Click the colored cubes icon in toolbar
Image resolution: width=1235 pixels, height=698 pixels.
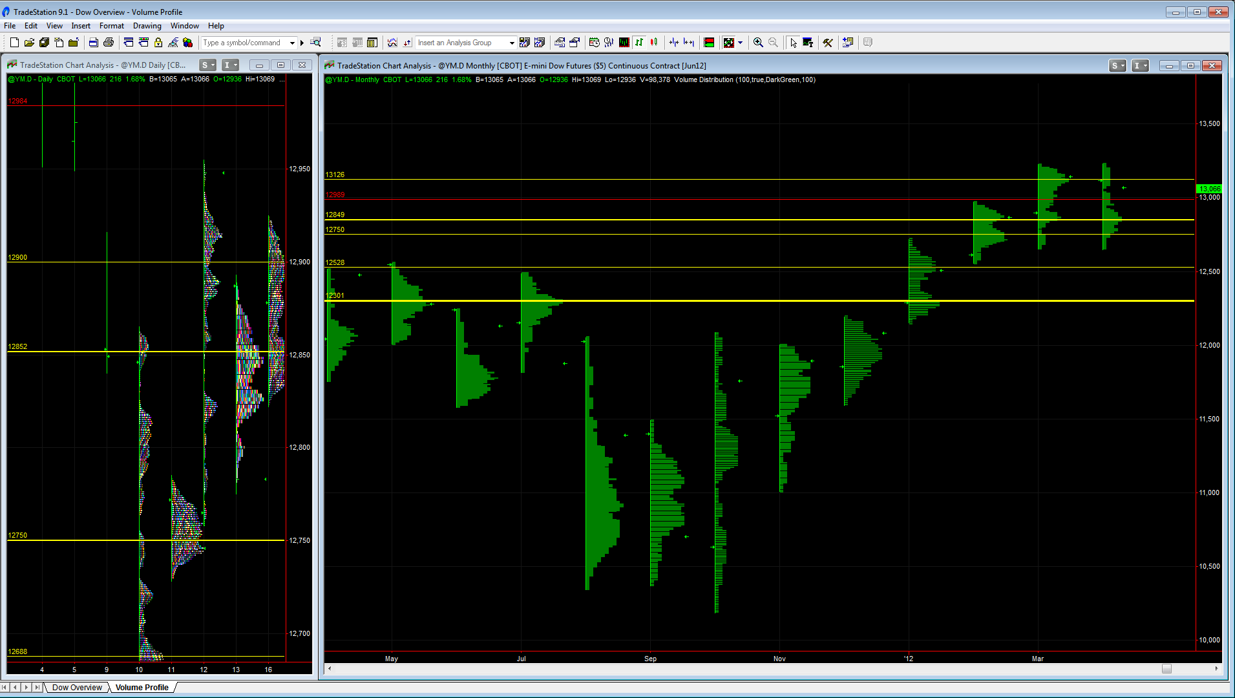187,43
